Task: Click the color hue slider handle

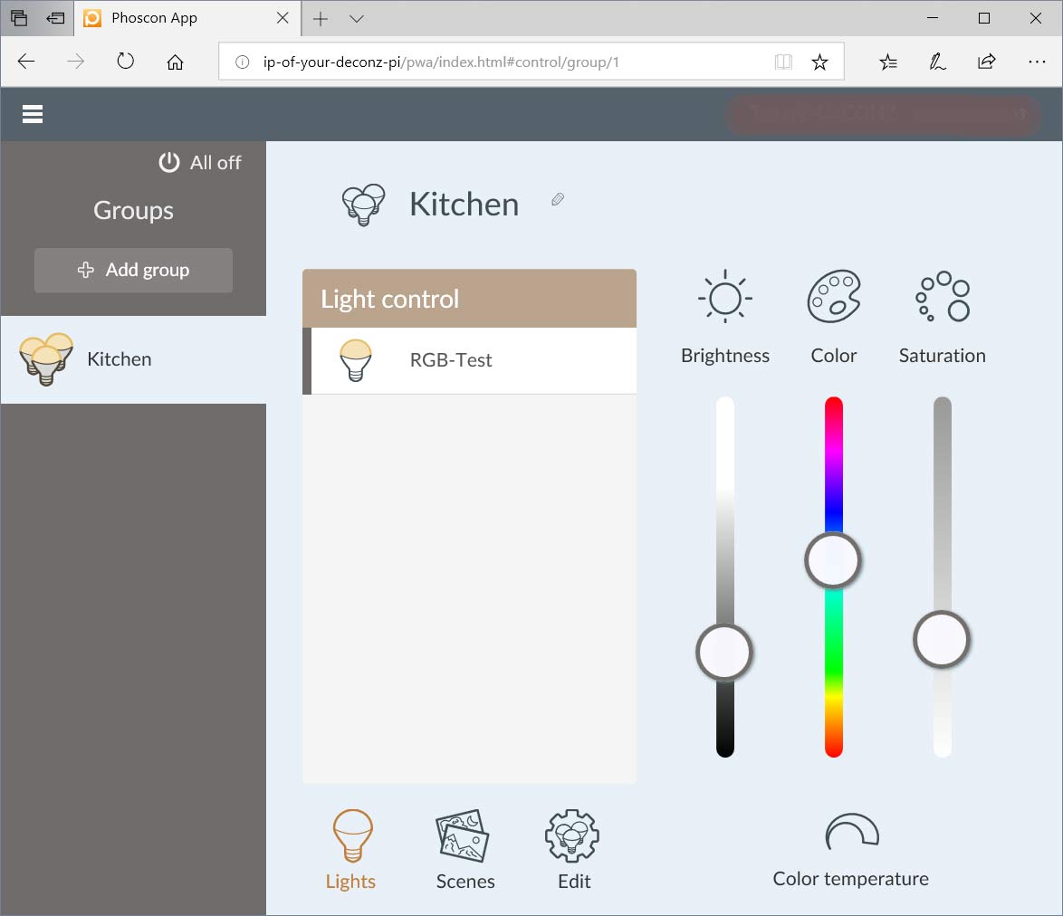Action: 833,560
